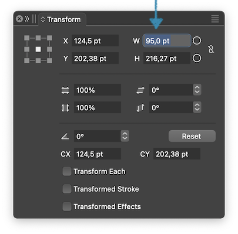The height and width of the screenshot is (234, 238).
Task: Click the CY center value field
Action: coord(177,154)
